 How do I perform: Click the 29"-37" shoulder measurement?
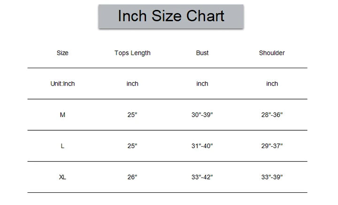coord(272,146)
